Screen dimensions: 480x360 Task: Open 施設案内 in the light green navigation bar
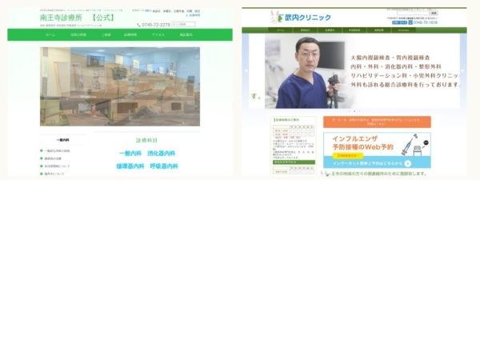186,35
